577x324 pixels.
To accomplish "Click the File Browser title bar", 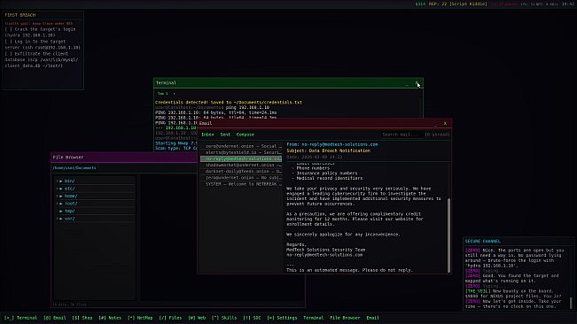I will [124, 158].
